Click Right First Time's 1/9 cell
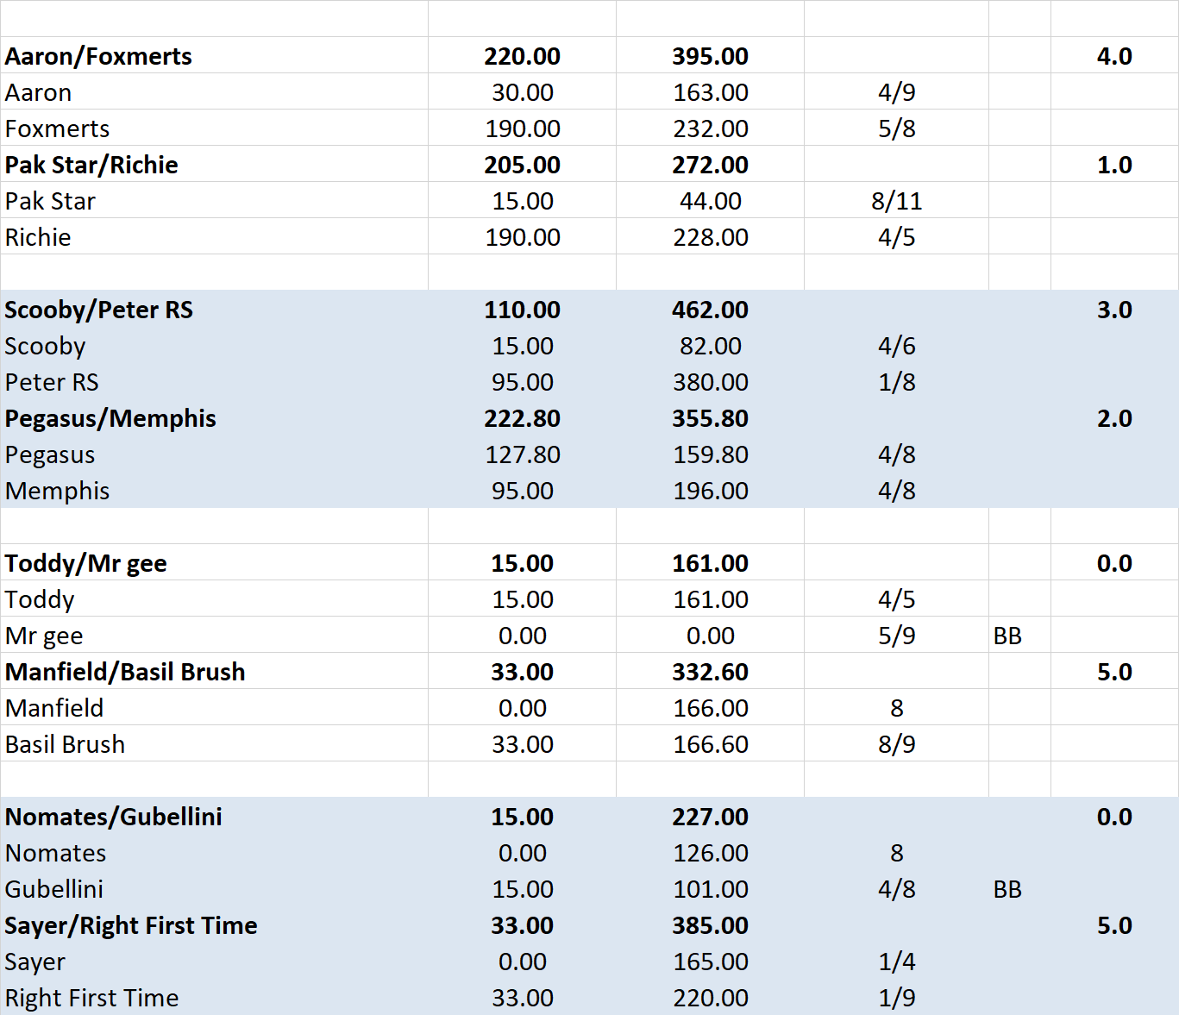The height and width of the screenshot is (1015, 1179). click(896, 998)
